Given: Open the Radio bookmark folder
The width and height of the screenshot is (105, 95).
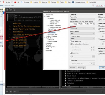Looking at the screenshot, I should pyautogui.click(x=58, y=2).
